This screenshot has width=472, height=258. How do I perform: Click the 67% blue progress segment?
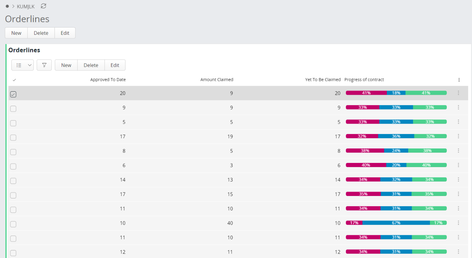[x=396, y=223]
